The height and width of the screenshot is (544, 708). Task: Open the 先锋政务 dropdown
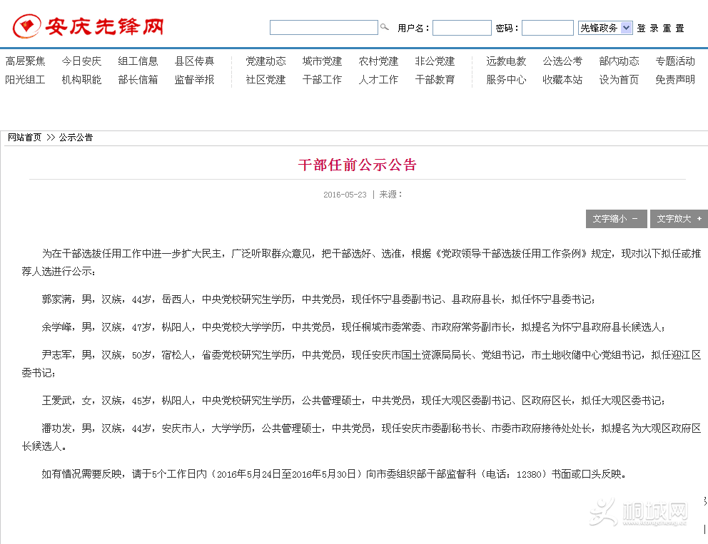click(605, 28)
